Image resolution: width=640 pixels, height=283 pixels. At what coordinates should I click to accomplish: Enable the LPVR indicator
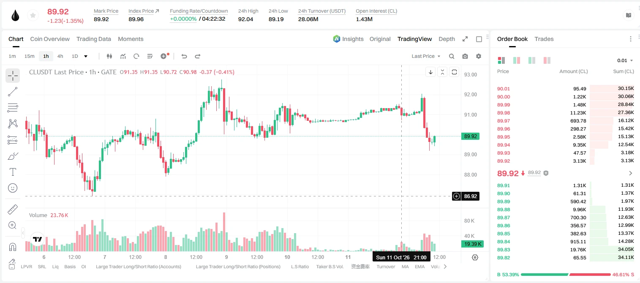(x=26, y=267)
